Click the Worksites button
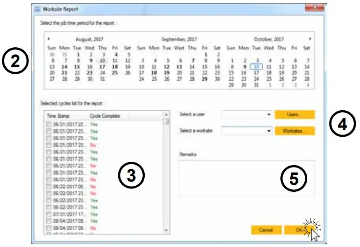The height and width of the screenshot is (247, 360). (x=296, y=130)
